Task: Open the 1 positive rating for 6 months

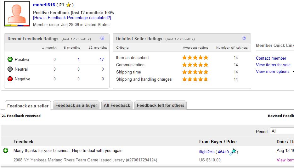Action: (x=79, y=59)
